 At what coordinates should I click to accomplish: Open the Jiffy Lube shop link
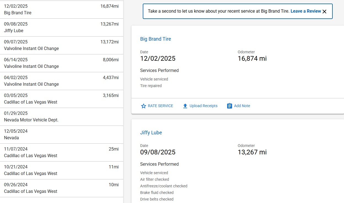point(151,133)
